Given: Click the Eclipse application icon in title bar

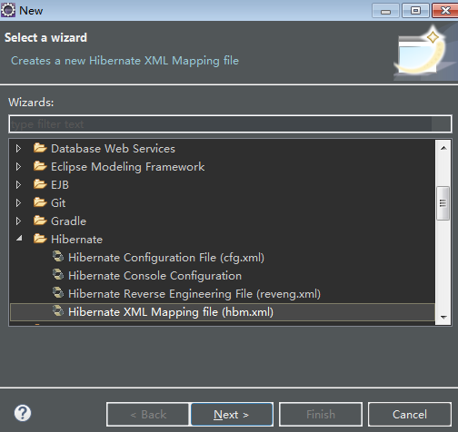Looking at the screenshot, I should pyautogui.click(x=8, y=10).
